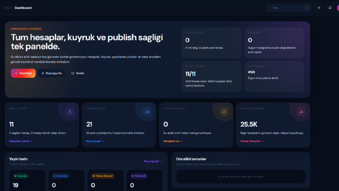Click the Operasyon Merkezi label
This screenshot has width=339, height=191.
click(x=26, y=29)
